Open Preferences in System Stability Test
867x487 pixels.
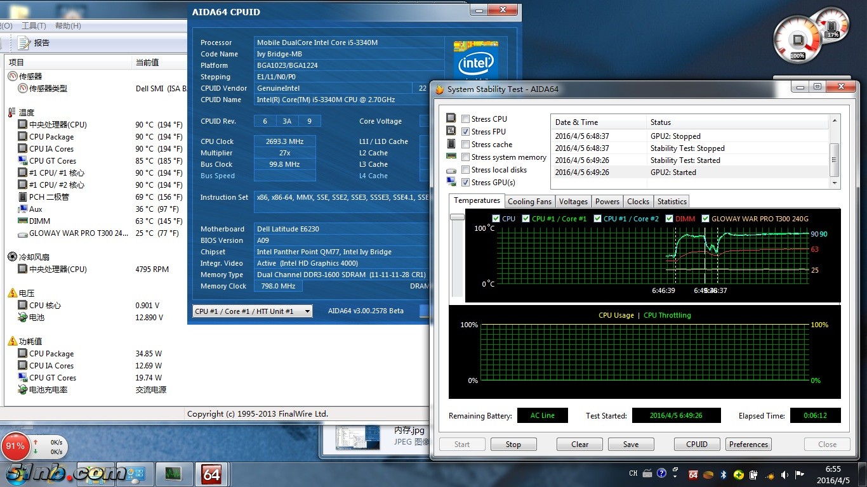[748, 445]
